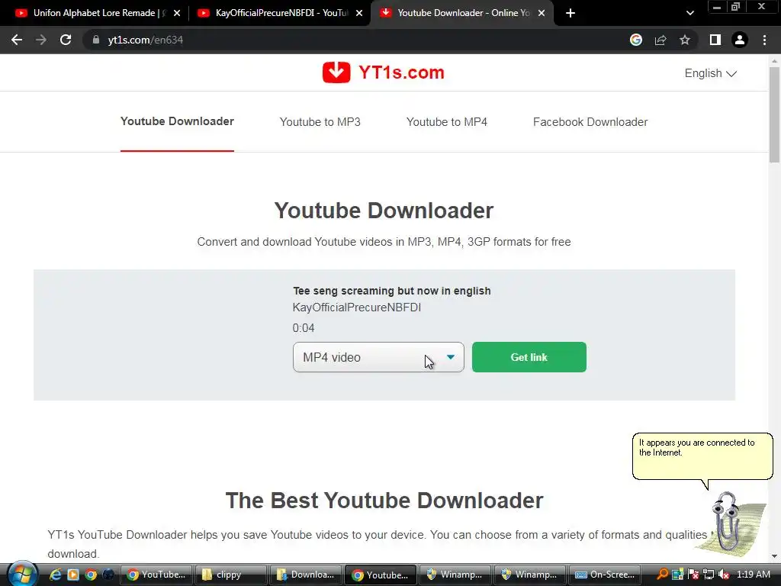Open the English language dropdown
Viewport: 781px width, 586px height.
(x=710, y=73)
